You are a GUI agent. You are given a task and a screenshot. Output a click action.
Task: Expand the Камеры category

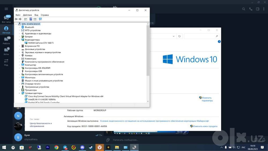(20, 56)
